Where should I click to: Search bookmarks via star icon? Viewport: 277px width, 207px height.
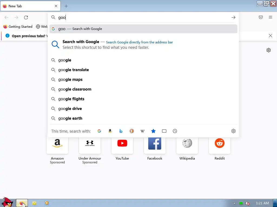(x=153, y=131)
